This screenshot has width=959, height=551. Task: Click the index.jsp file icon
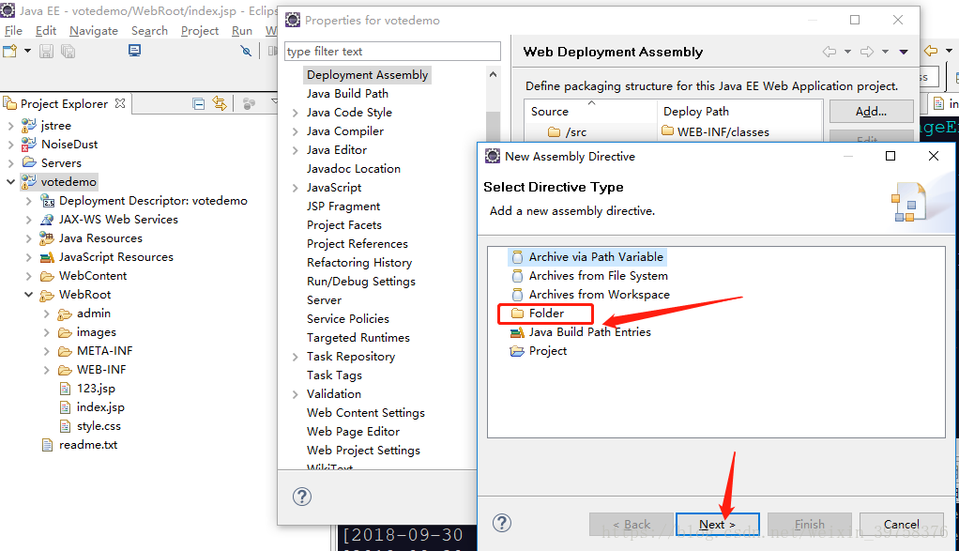click(x=65, y=407)
